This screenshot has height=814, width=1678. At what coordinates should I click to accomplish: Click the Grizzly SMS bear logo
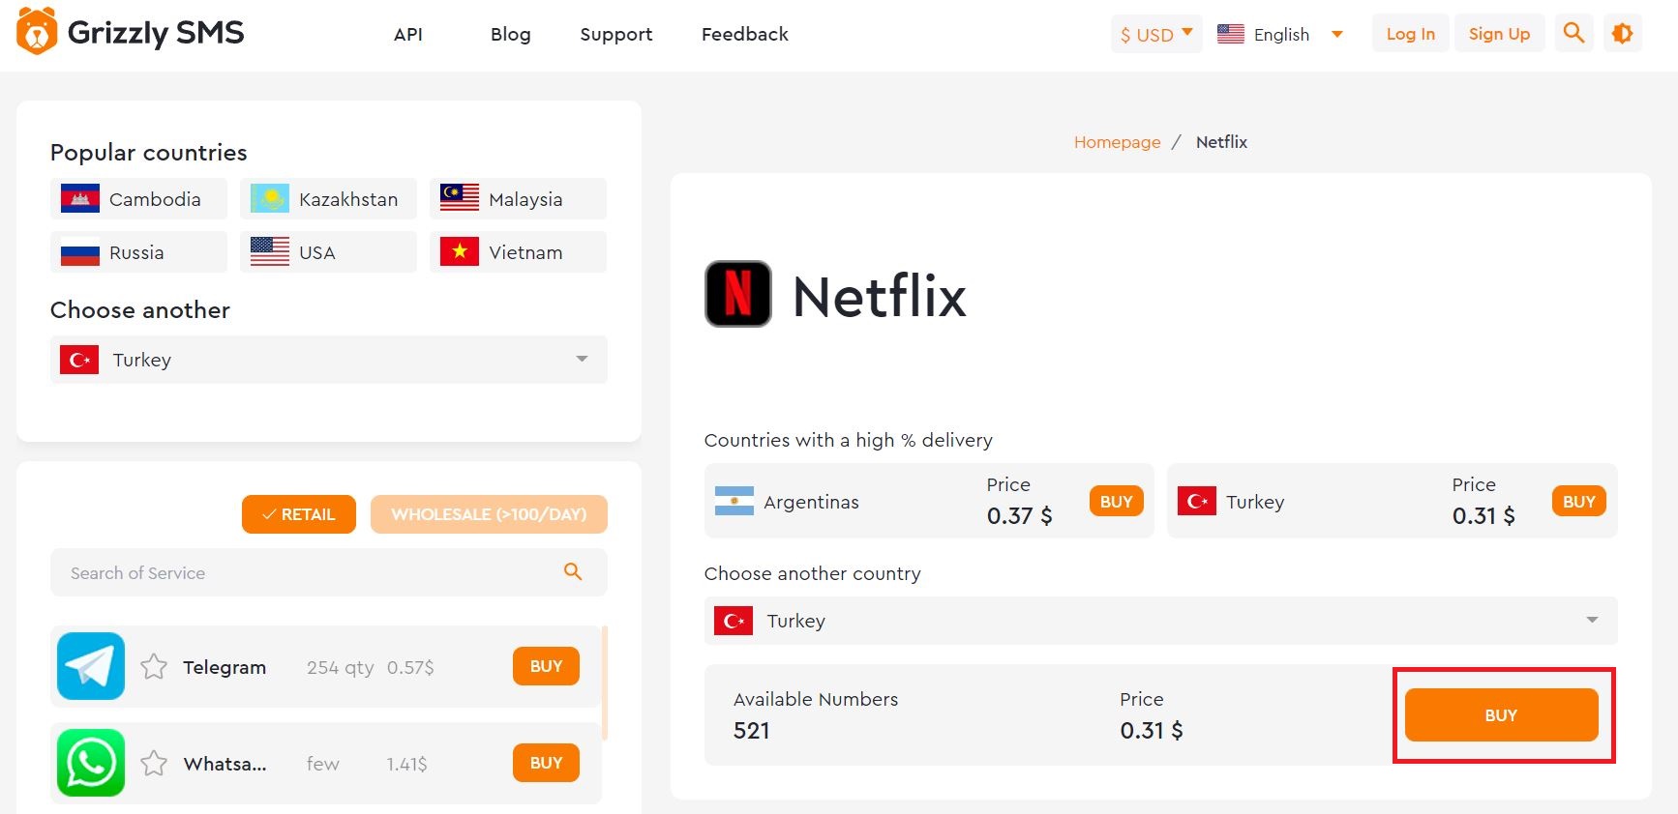pos(37,31)
